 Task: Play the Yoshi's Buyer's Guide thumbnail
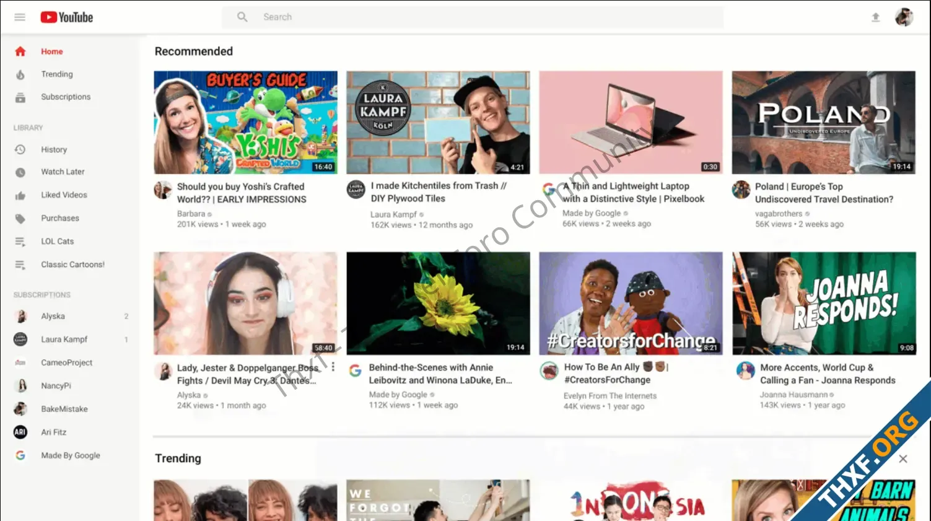pos(246,122)
